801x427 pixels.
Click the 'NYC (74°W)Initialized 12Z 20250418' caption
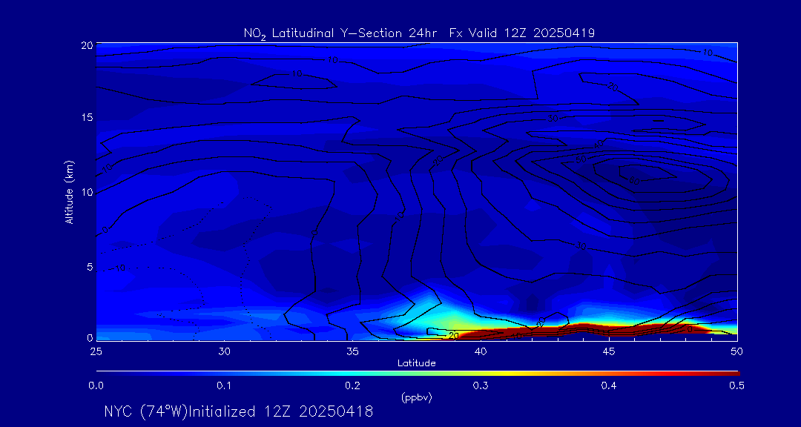[x=239, y=411]
